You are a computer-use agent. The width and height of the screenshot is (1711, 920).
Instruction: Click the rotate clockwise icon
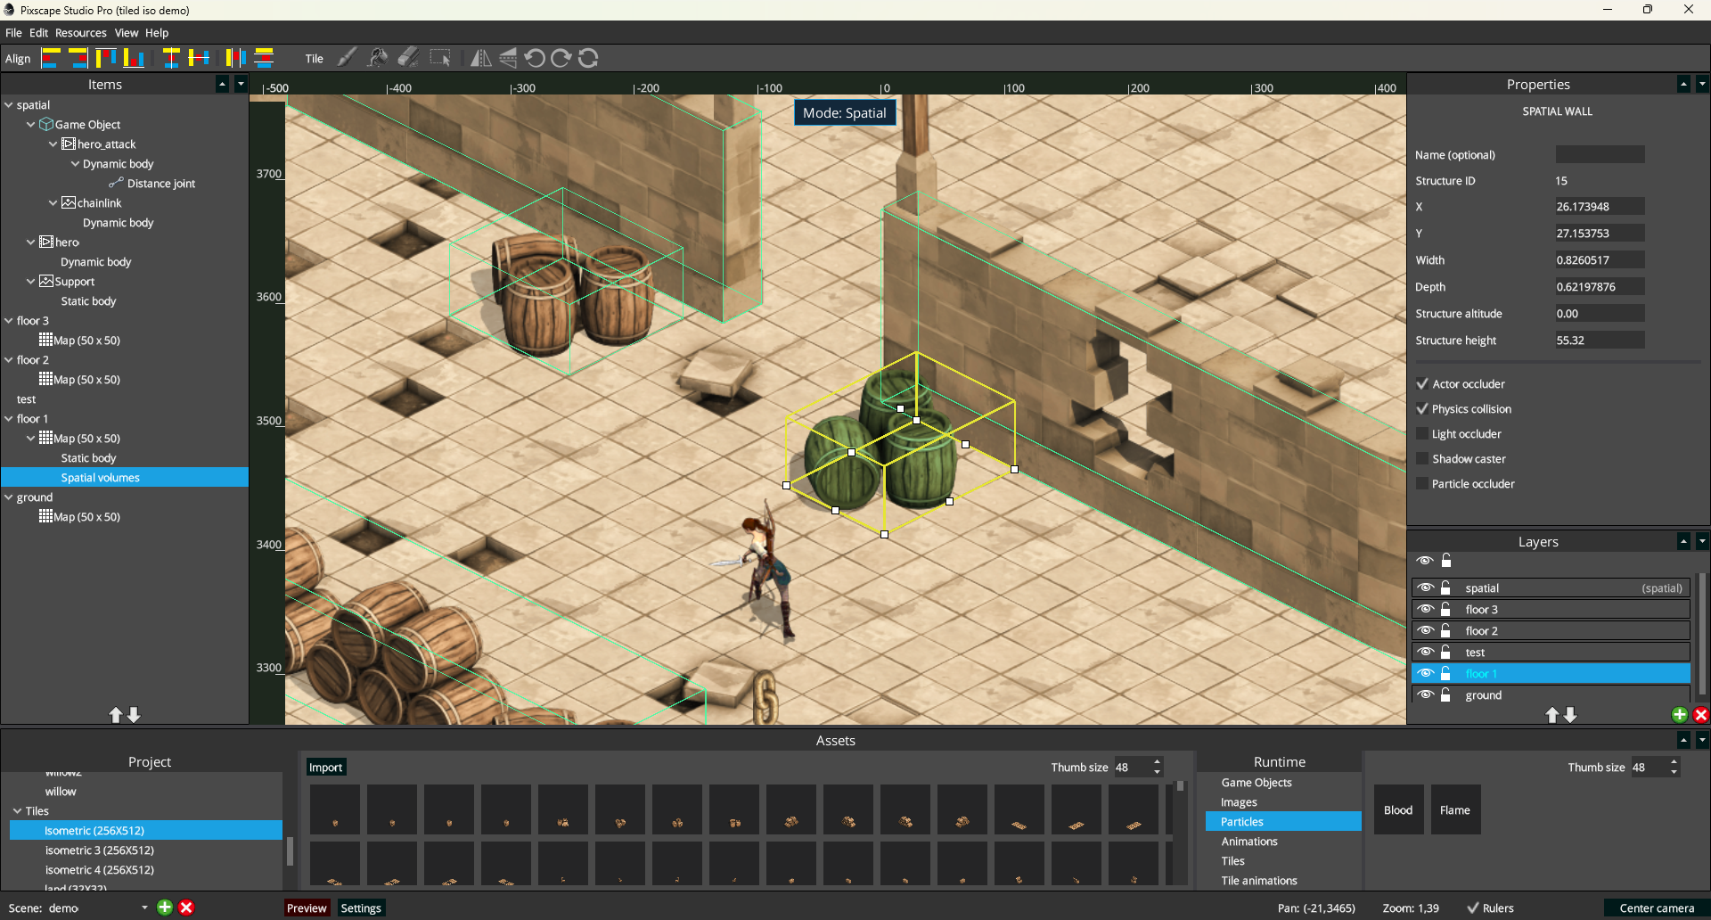pos(561,58)
